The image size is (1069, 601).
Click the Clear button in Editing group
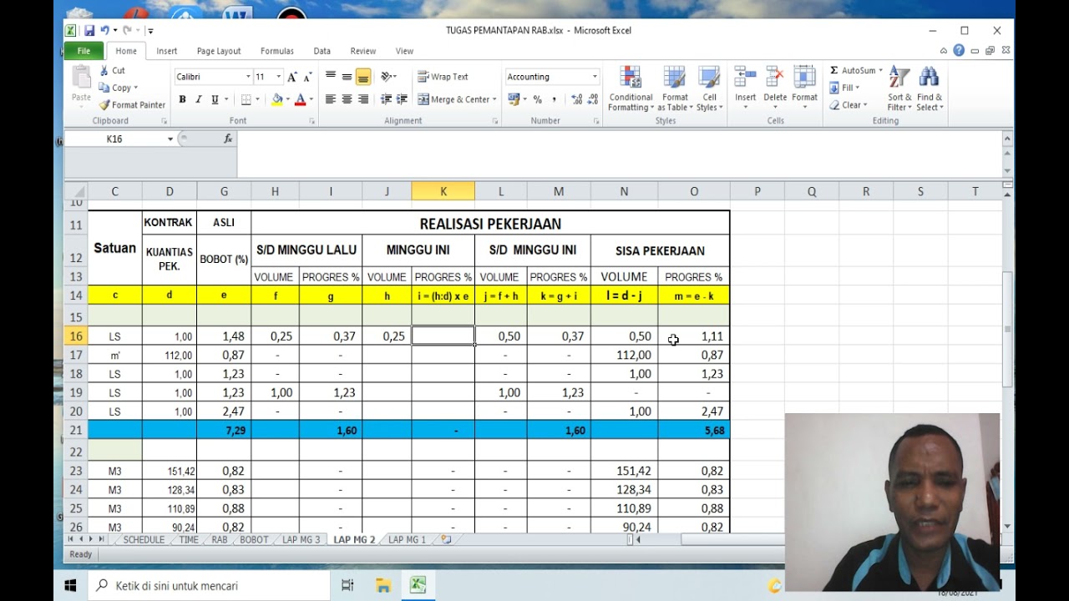[849, 105]
